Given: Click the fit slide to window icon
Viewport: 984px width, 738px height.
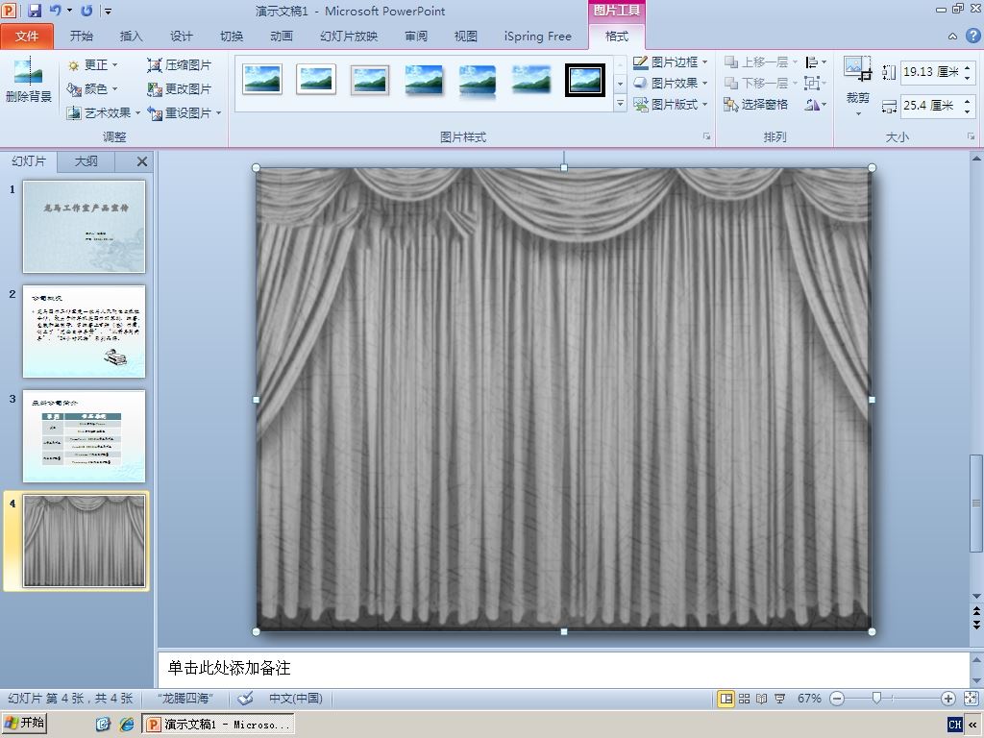Looking at the screenshot, I should (x=969, y=699).
